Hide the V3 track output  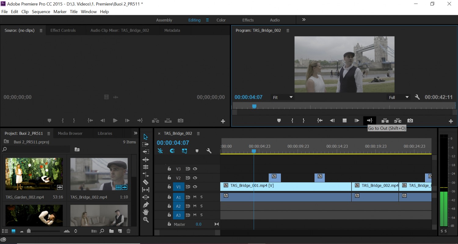[x=195, y=169]
